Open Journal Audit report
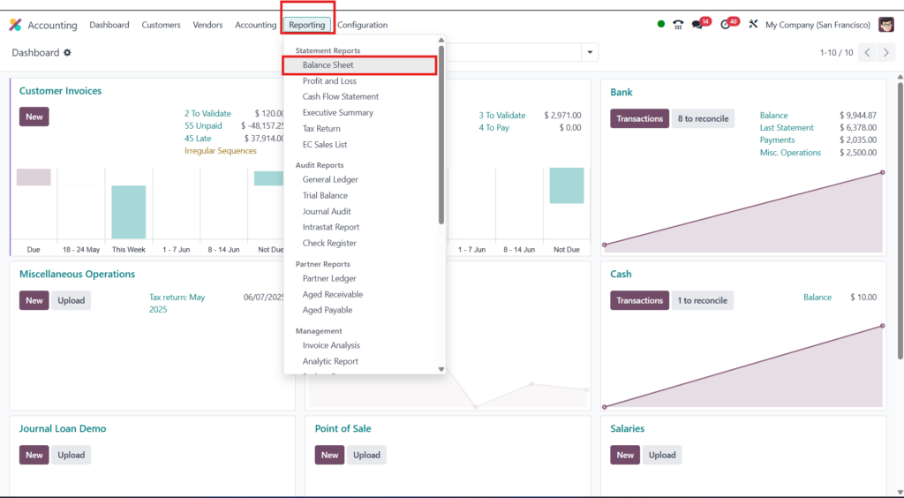The width and height of the screenshot is (904, 498). pos(327,212)
